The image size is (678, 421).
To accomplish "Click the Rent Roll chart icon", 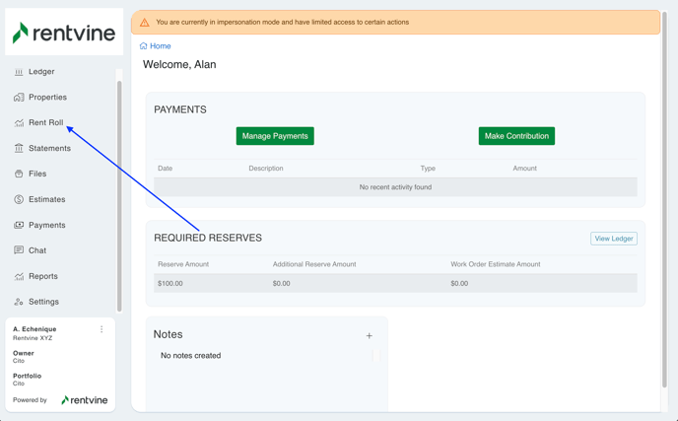I will pos(19,123).
